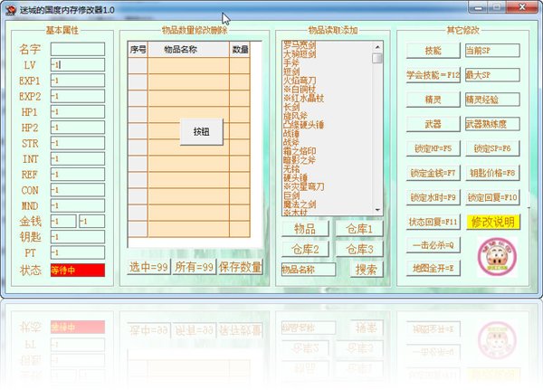Select 魔法之剑 in the item list

pyautogui.click(x=300, y=205)
